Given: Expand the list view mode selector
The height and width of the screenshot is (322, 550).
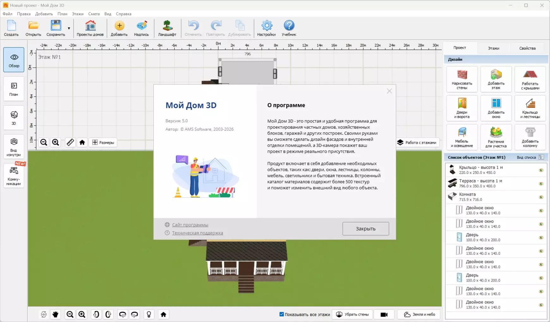Looking at the screenshot, I should click(541, 157).
